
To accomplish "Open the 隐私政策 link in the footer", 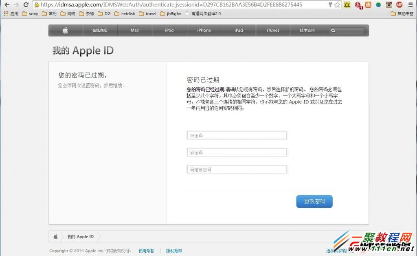I will pos(173,251).
